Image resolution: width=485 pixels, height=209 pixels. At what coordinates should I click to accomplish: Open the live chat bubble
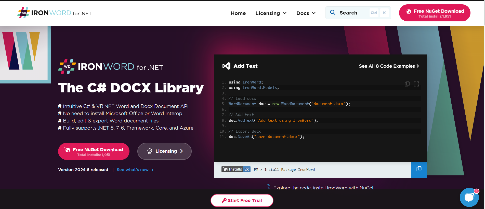[x=469, y=197]
